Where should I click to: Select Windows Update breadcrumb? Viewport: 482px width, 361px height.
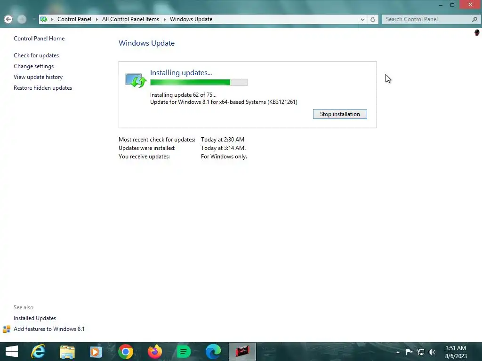[x=191, y=19]
